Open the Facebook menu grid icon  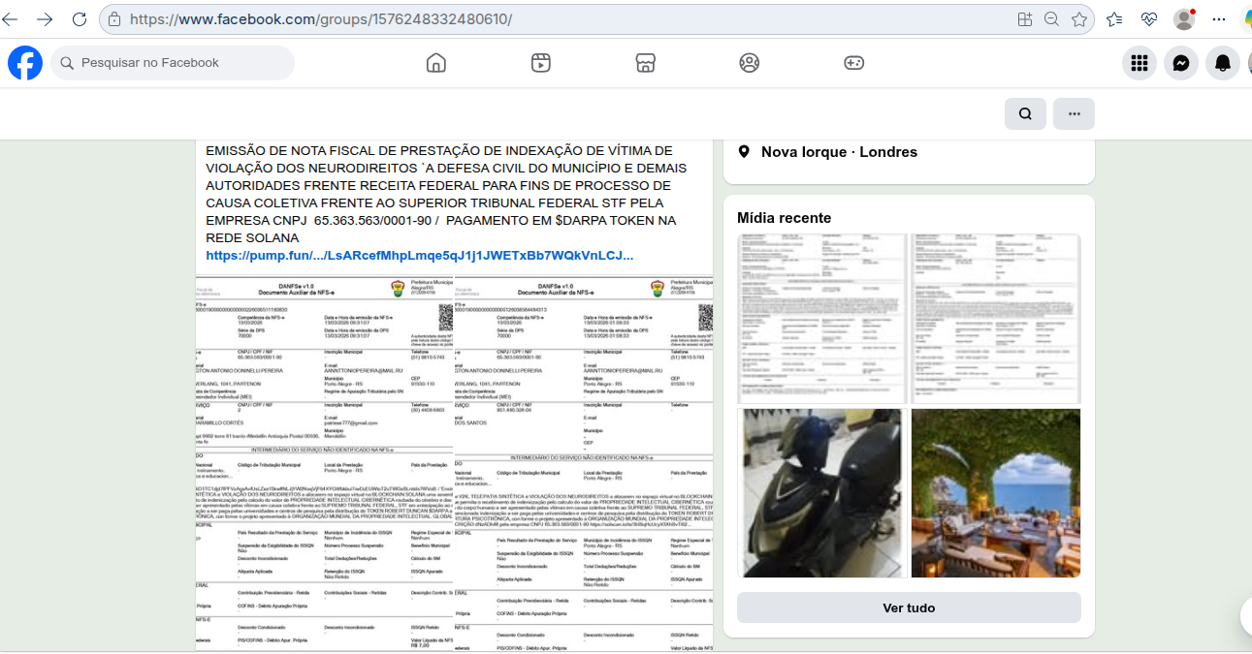point(1140,63)
